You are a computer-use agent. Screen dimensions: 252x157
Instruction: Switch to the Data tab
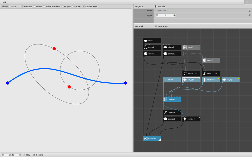click(14, 7)
